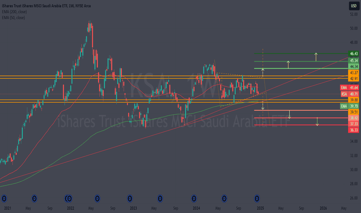Viewport: 361px width, 213px height.
Task: Click the 52.00 price axis tick
Action: 354,14
